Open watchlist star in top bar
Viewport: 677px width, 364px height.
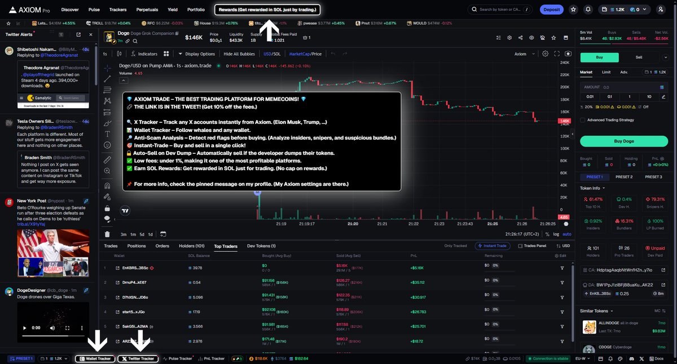[x=574, y=10]
